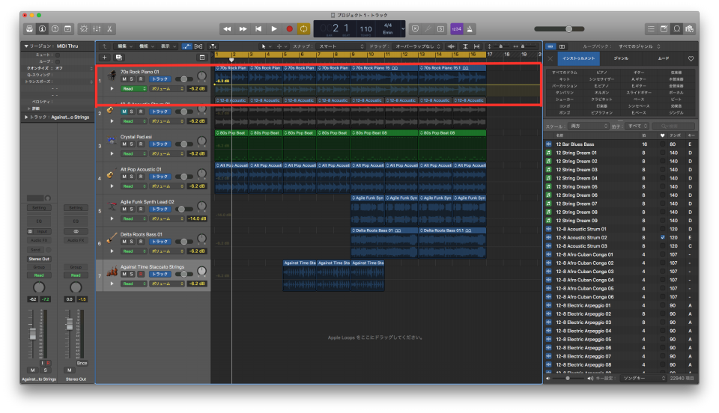This screenshot has height=413, width=719.
Task: Open Quick Help question-mark button
Action: tap(55, 29)
